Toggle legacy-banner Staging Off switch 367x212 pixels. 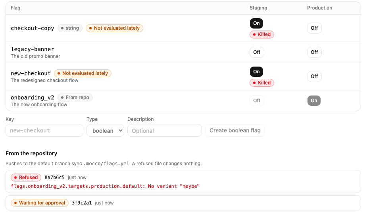coord(257,52)
